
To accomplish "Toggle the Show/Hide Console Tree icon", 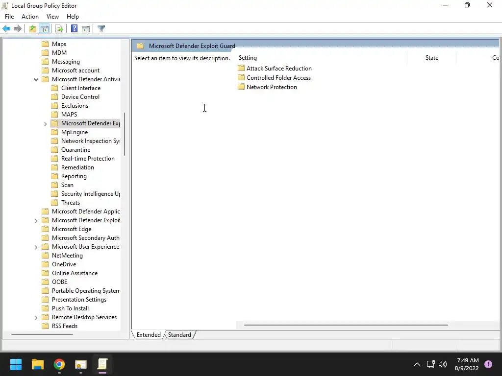I will click(45, 29).
